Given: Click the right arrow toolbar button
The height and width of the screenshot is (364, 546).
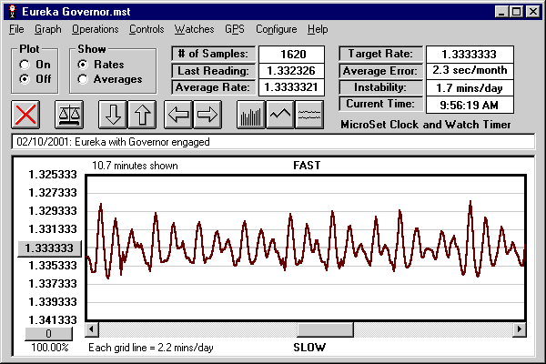Looking at the screenshot, I should 207,115.
